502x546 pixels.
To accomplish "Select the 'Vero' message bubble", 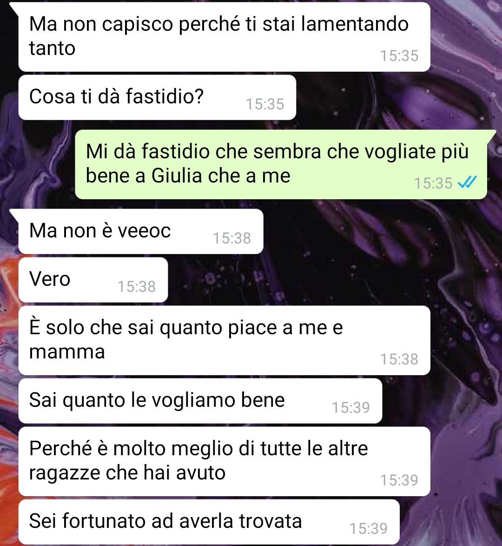I will coord(93,280).
